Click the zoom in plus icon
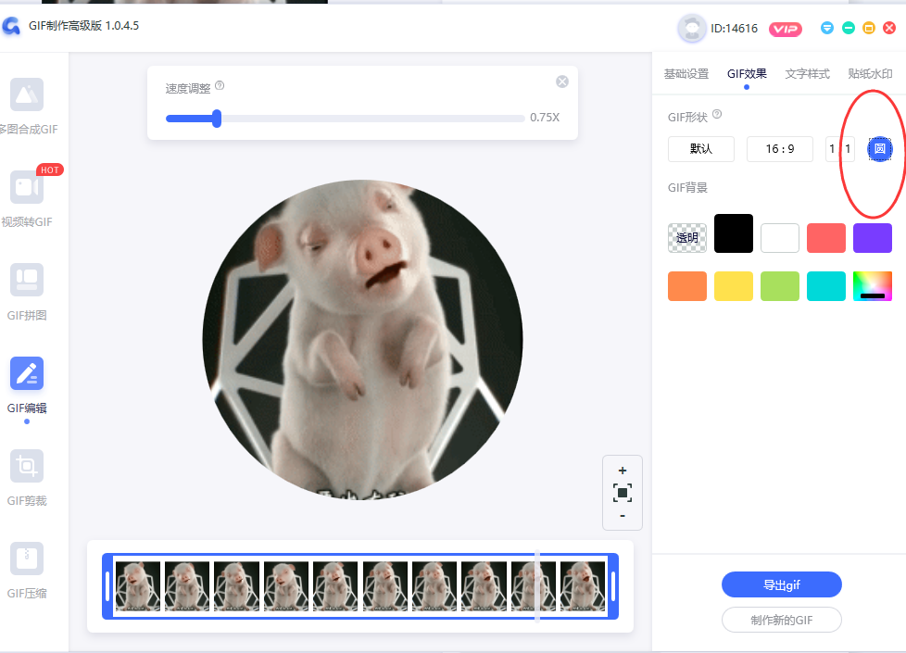Viewport: 906px width, 653px height. pyautogui.click(x=623, y=471)
